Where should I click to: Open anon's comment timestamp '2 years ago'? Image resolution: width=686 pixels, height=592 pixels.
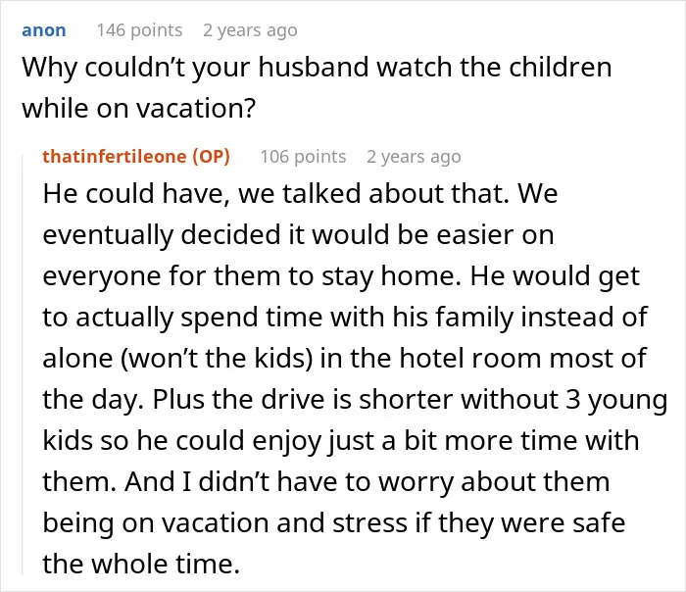click(x=250, y=30)
